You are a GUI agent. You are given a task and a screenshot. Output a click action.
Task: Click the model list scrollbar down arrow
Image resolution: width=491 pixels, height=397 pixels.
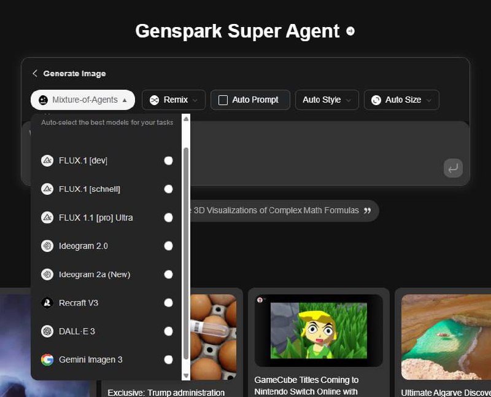click(x=186, y=375)
